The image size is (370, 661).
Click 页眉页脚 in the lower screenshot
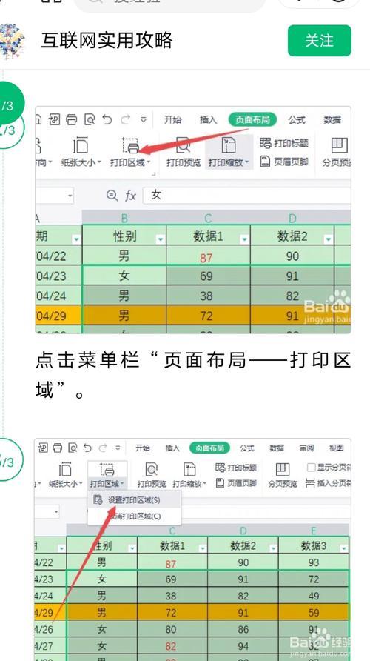tap(236, 483)
